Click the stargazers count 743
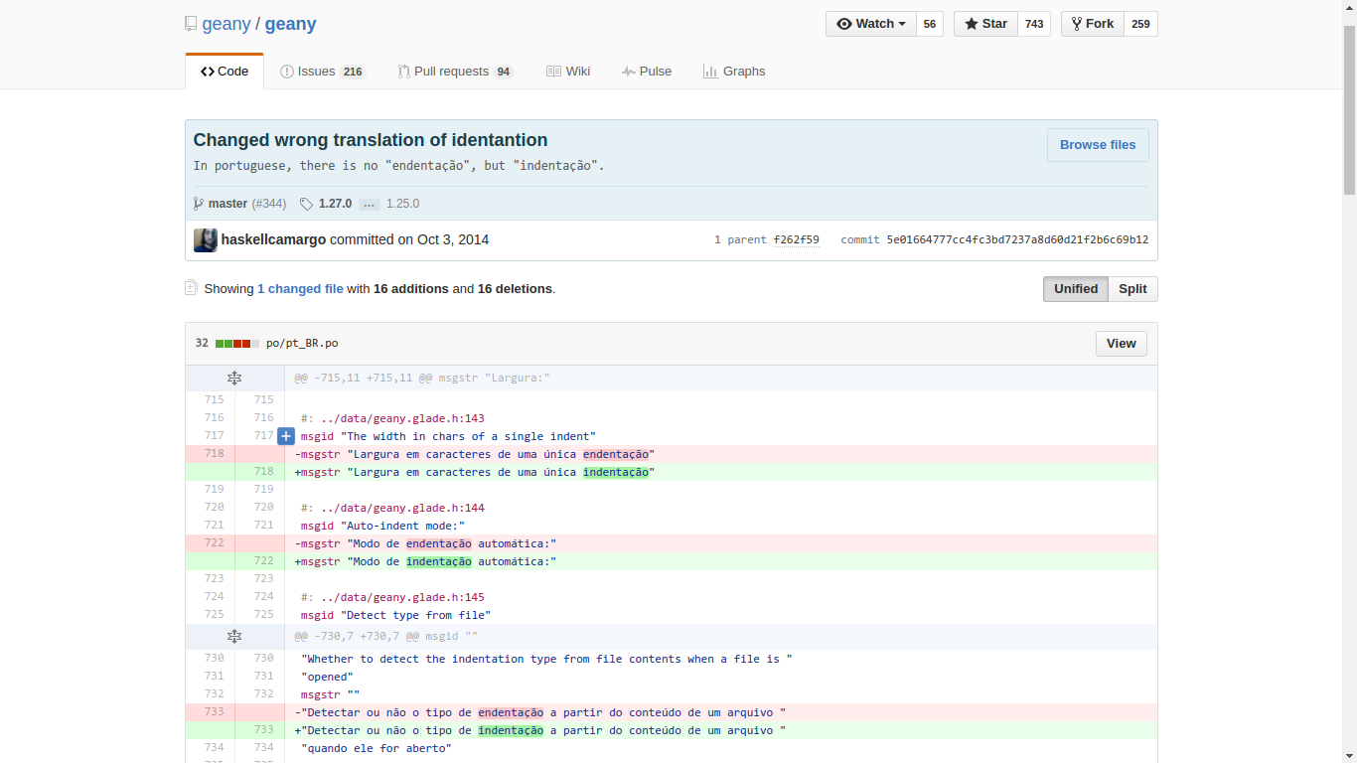This screenshot has width=1357, height=763. click(x=1034, y=24)
